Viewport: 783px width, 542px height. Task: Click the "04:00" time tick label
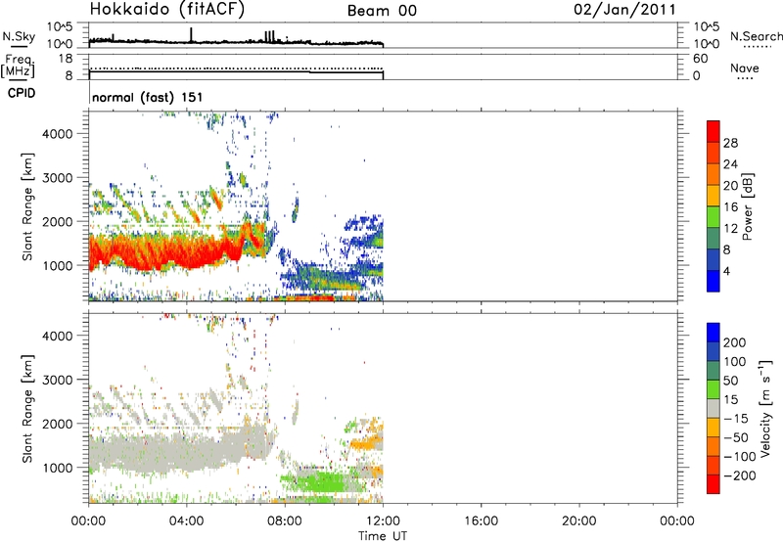click(x=186, y=521)
